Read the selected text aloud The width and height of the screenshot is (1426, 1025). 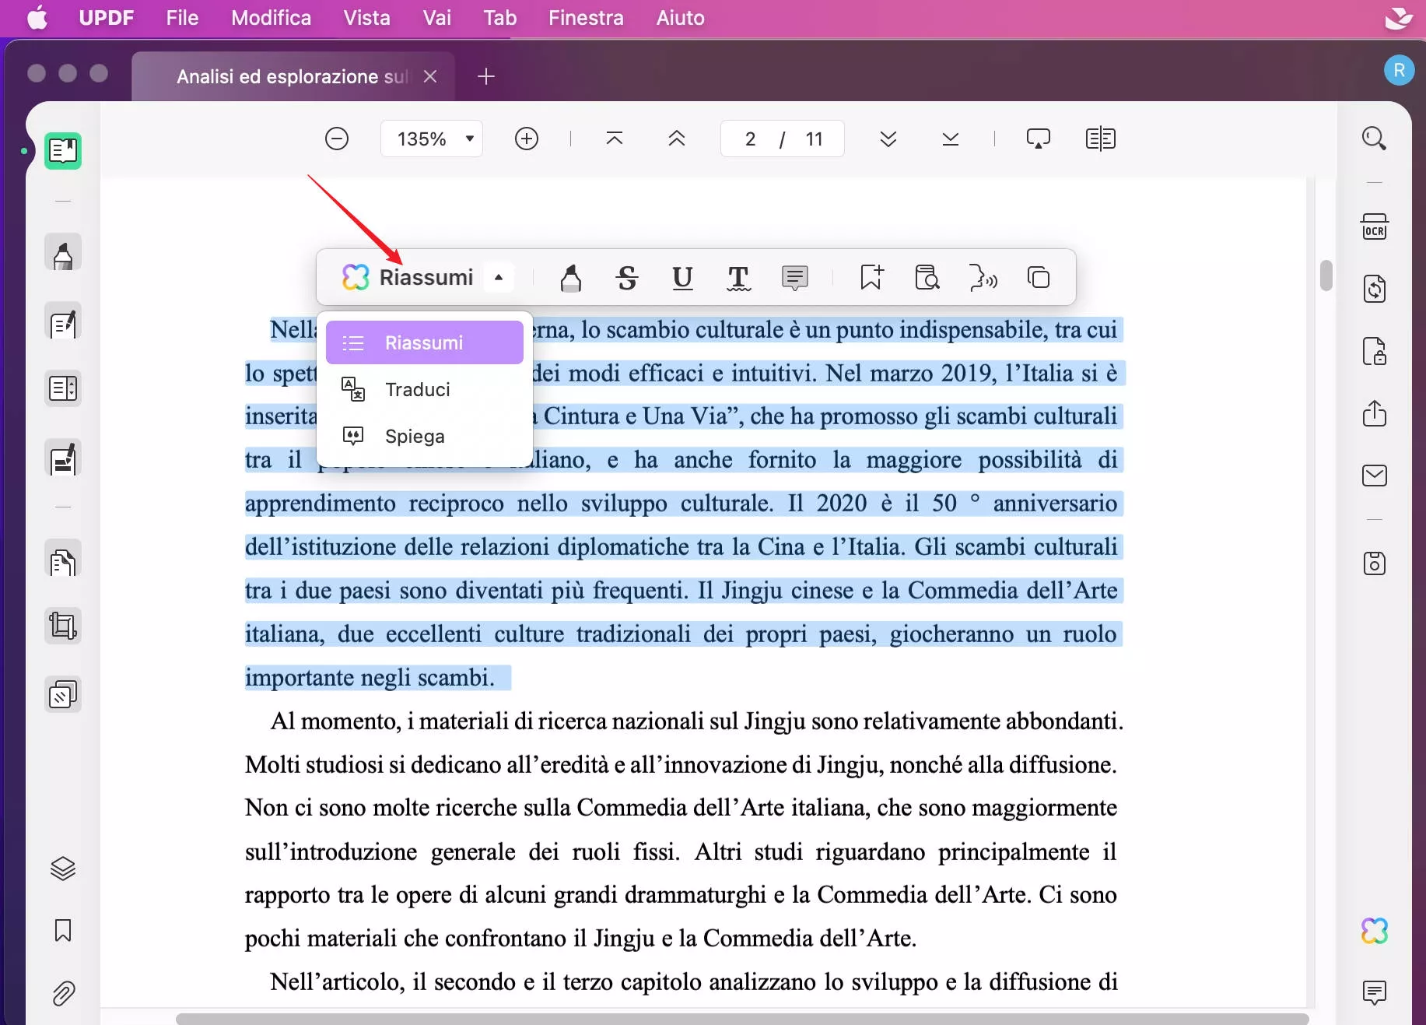983,277
